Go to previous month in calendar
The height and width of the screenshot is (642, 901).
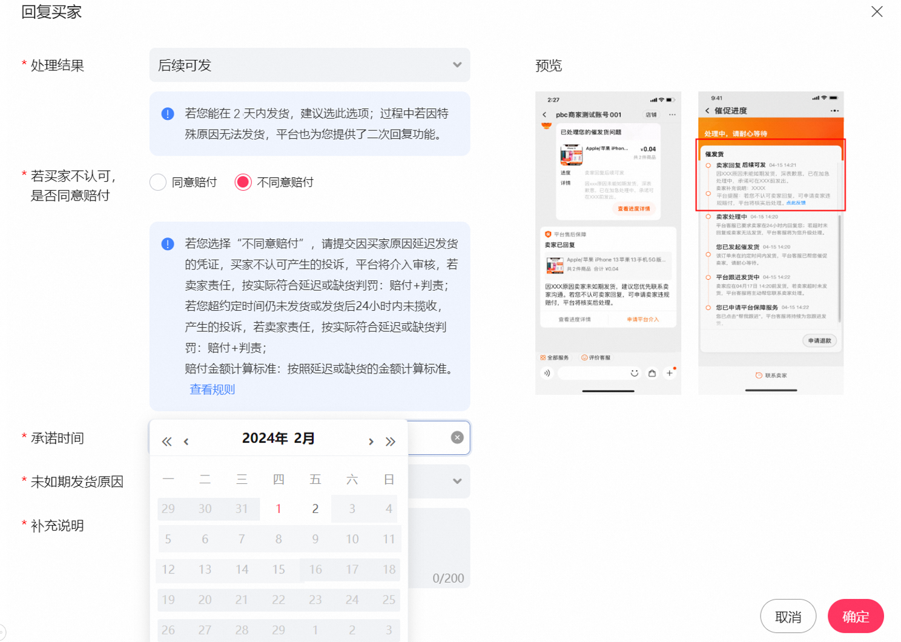(x=186, y=442)
